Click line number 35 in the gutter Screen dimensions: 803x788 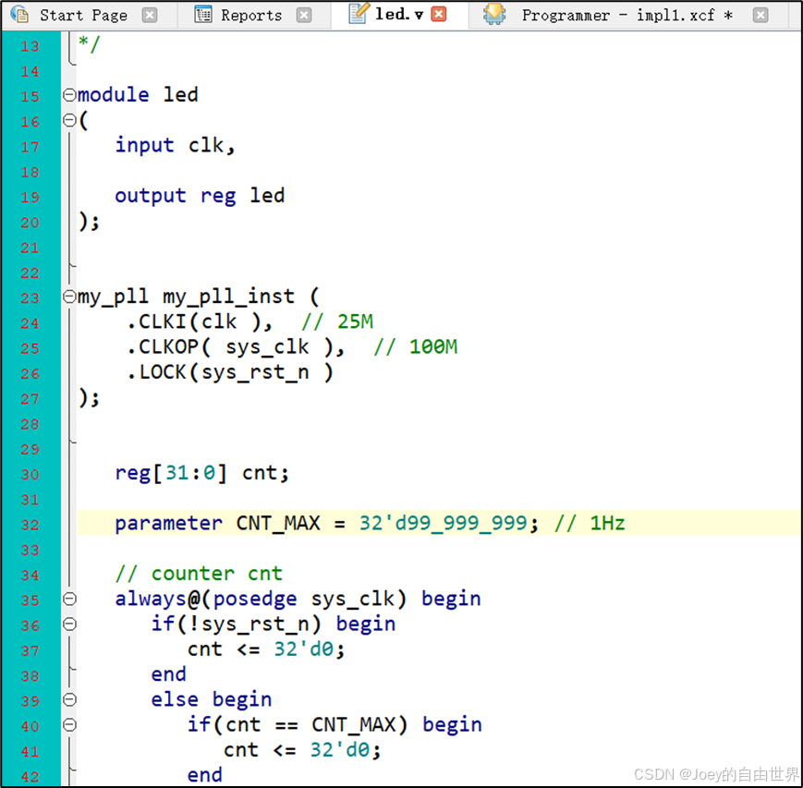pyautogui.click(x=30, y=600)
